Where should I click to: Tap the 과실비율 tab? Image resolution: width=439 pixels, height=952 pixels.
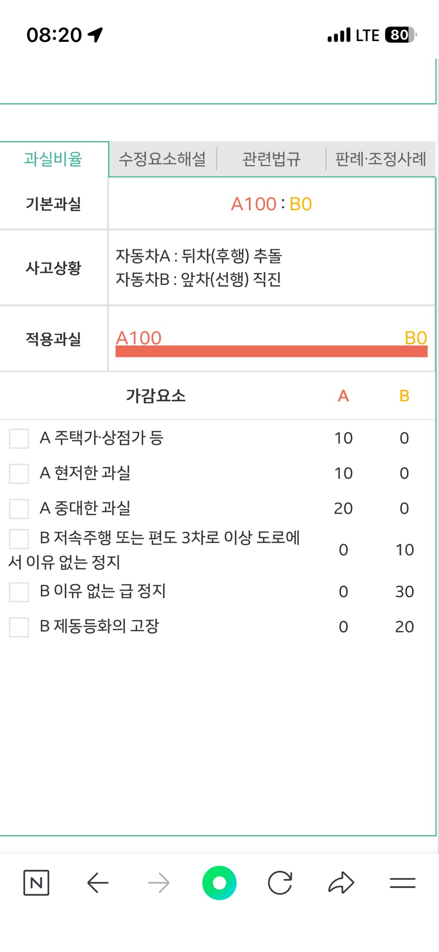tap(54, 159)
